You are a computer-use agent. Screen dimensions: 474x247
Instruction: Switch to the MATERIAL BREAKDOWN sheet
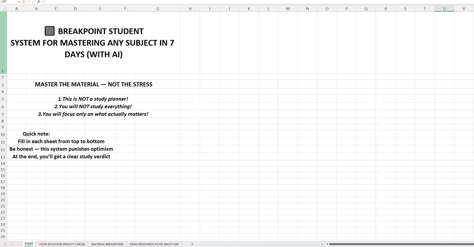click(107, 244)
